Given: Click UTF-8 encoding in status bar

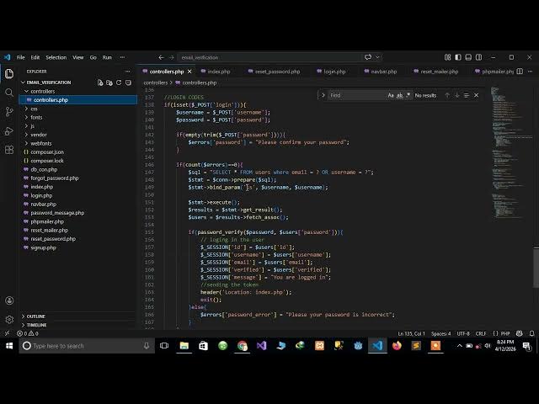Looking at the screenshot, I should [463, 333].
